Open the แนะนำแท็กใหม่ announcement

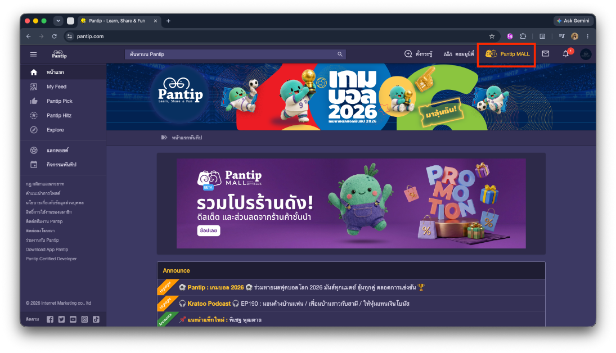pos(221,320)
